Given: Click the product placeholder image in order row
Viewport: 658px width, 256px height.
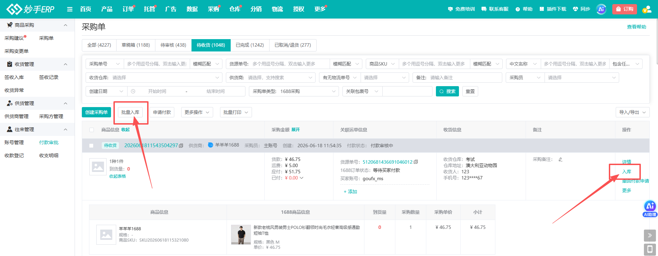Looking at the screenshot, I should 98,167.
